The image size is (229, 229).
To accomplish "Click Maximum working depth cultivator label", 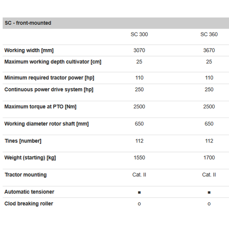I will [x=53, y=61].
